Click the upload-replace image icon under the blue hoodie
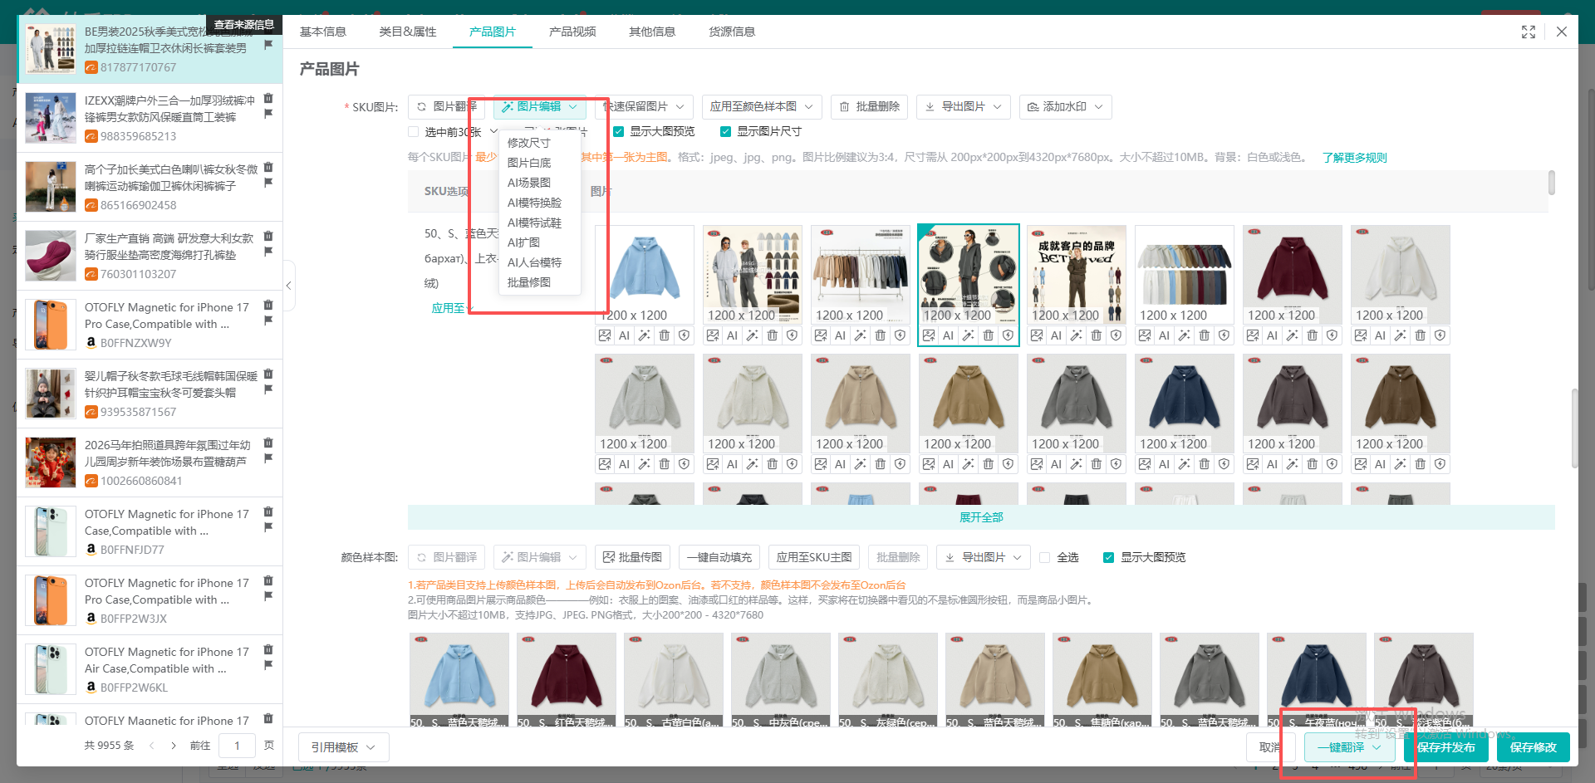The width and height of the screenshot is (1595, 783). click(604, 335)
